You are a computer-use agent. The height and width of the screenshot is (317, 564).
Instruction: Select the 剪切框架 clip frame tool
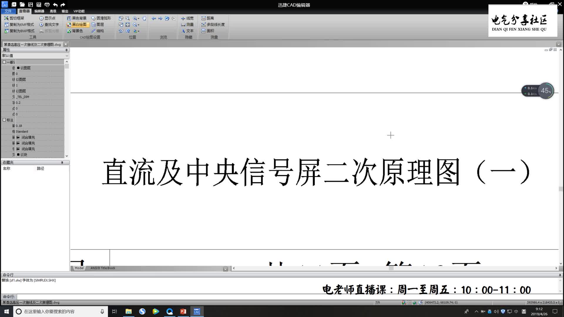[14, 18]
